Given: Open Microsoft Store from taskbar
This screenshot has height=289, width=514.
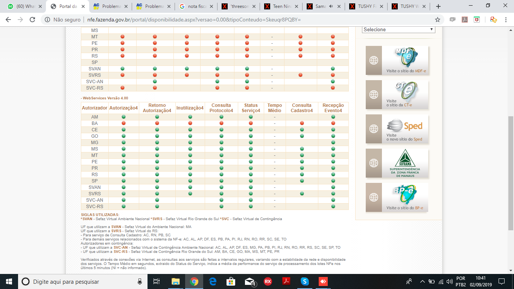Looking at the screenshot, I should point(231,281).
